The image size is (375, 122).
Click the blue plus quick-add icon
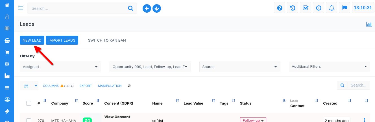pyautogui.click(x=147, y=8)
